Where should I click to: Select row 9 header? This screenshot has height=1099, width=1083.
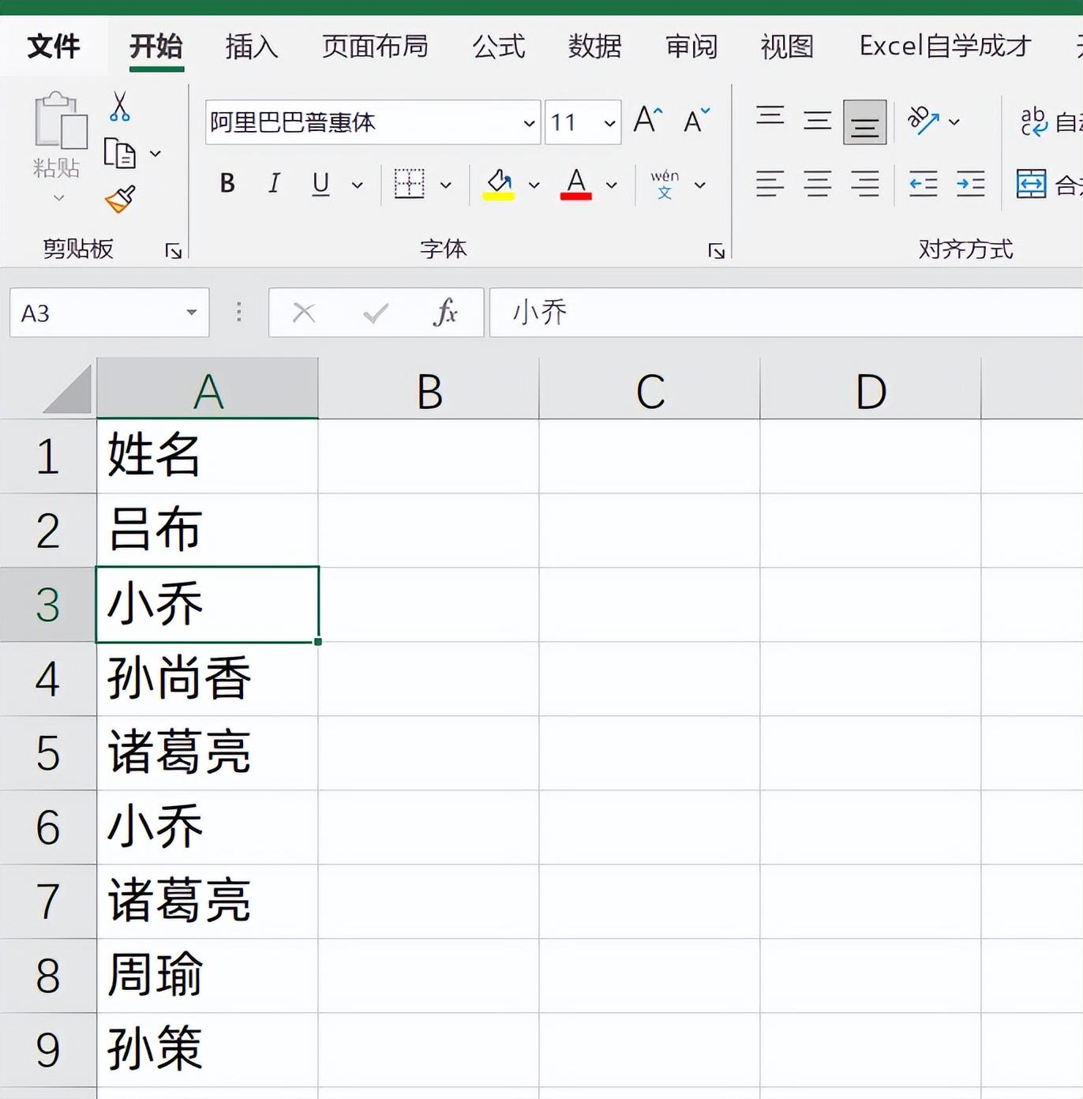tap(48, 1050)
